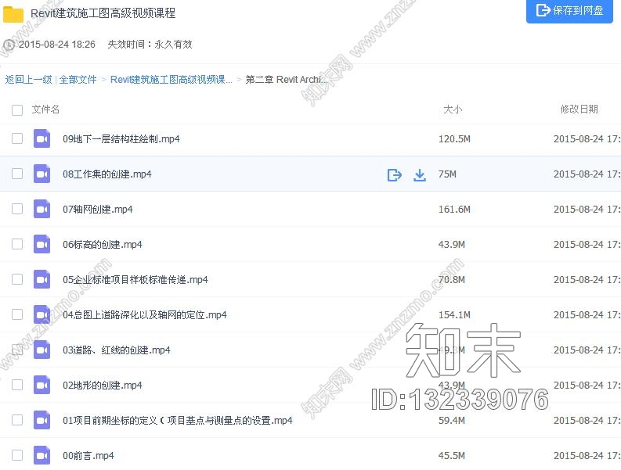Toggle the select-all checkbox beside 文件名
Viewport: 621px width, 470px height.
click(17, 109)
